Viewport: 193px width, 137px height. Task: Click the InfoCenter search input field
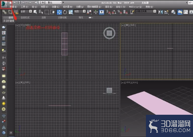[190, 3]
